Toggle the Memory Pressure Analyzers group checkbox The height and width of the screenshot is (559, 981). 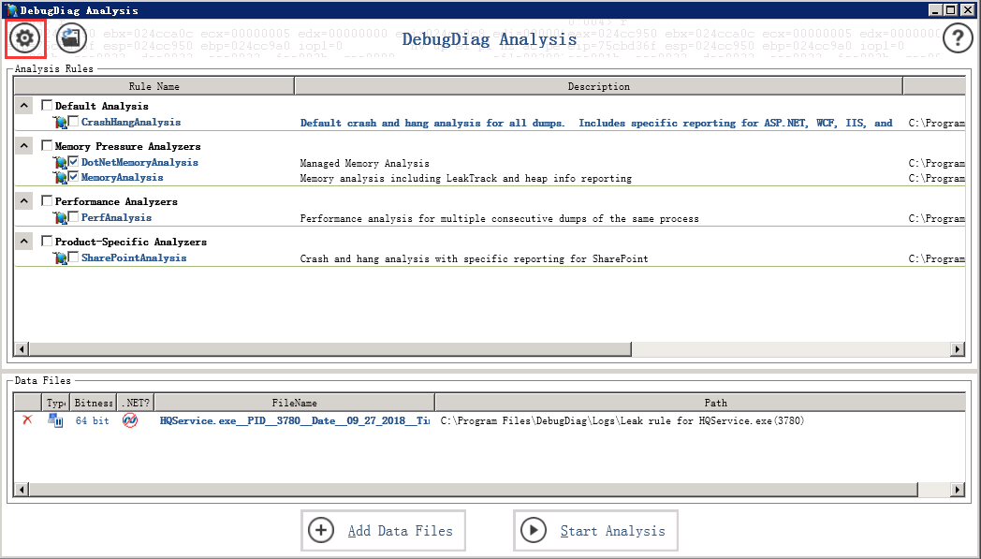[47, 145]
